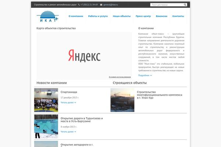221x147 pixels.
Task: Click the Улан-Удэ construction site thumbnail
Action: [x=123, y=100]
